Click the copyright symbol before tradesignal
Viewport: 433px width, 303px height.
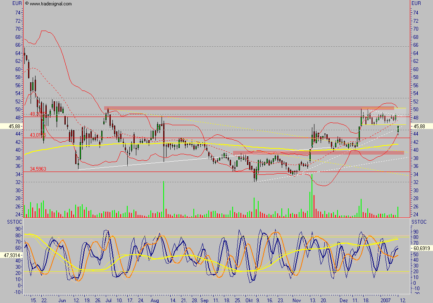coord(27,4)
